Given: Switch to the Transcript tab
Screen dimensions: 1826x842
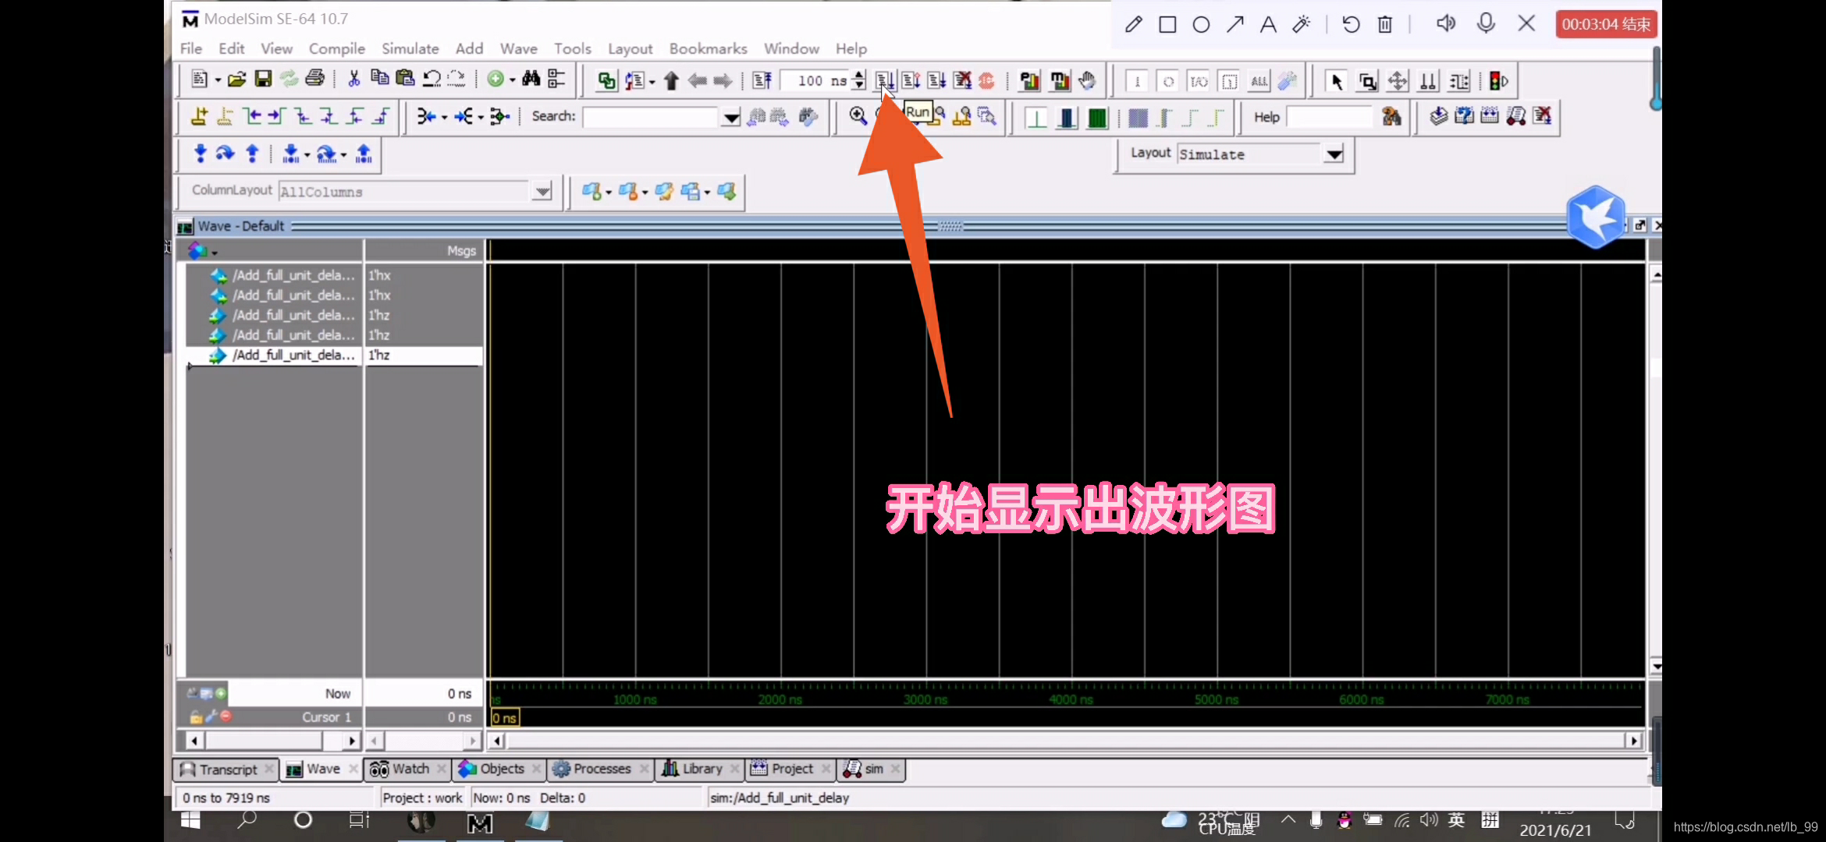Looking at the screenshot, I should pos(226,769).
